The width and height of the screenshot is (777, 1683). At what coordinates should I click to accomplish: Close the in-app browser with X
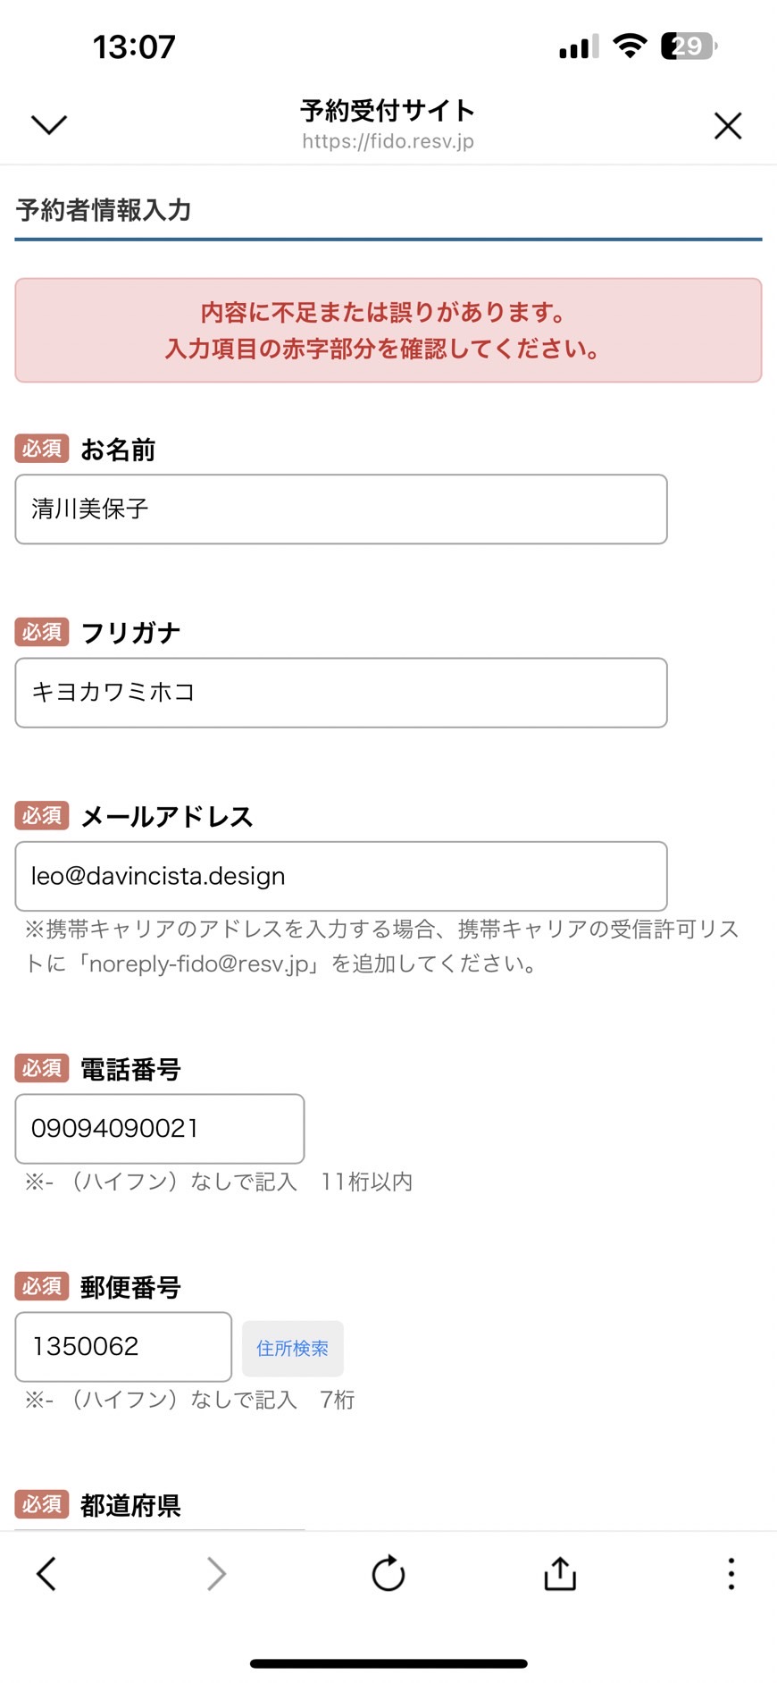728,126
